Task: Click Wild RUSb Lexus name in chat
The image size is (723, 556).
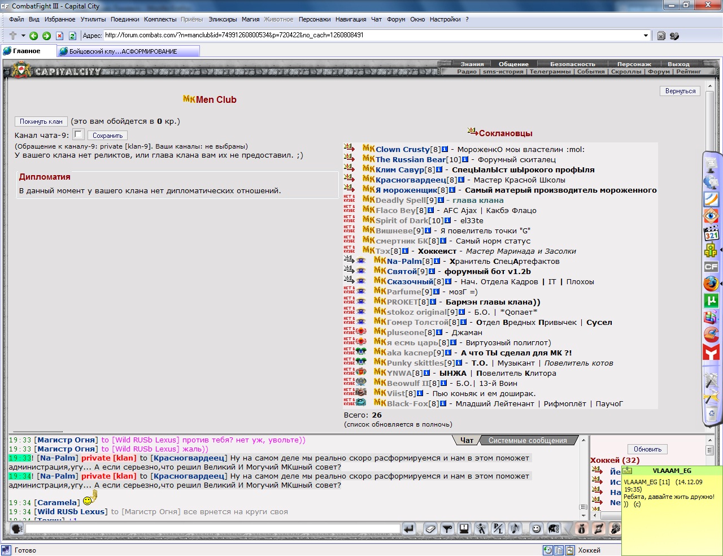Action: click(x=71, y=511)
